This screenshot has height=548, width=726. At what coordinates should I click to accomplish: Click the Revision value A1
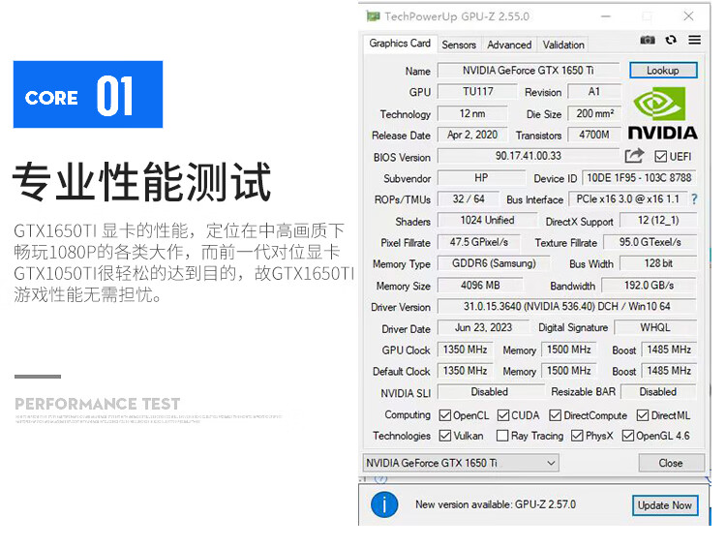coord(594,92)
